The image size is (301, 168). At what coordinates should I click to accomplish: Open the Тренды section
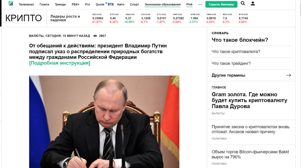click(x=60, y=4)
